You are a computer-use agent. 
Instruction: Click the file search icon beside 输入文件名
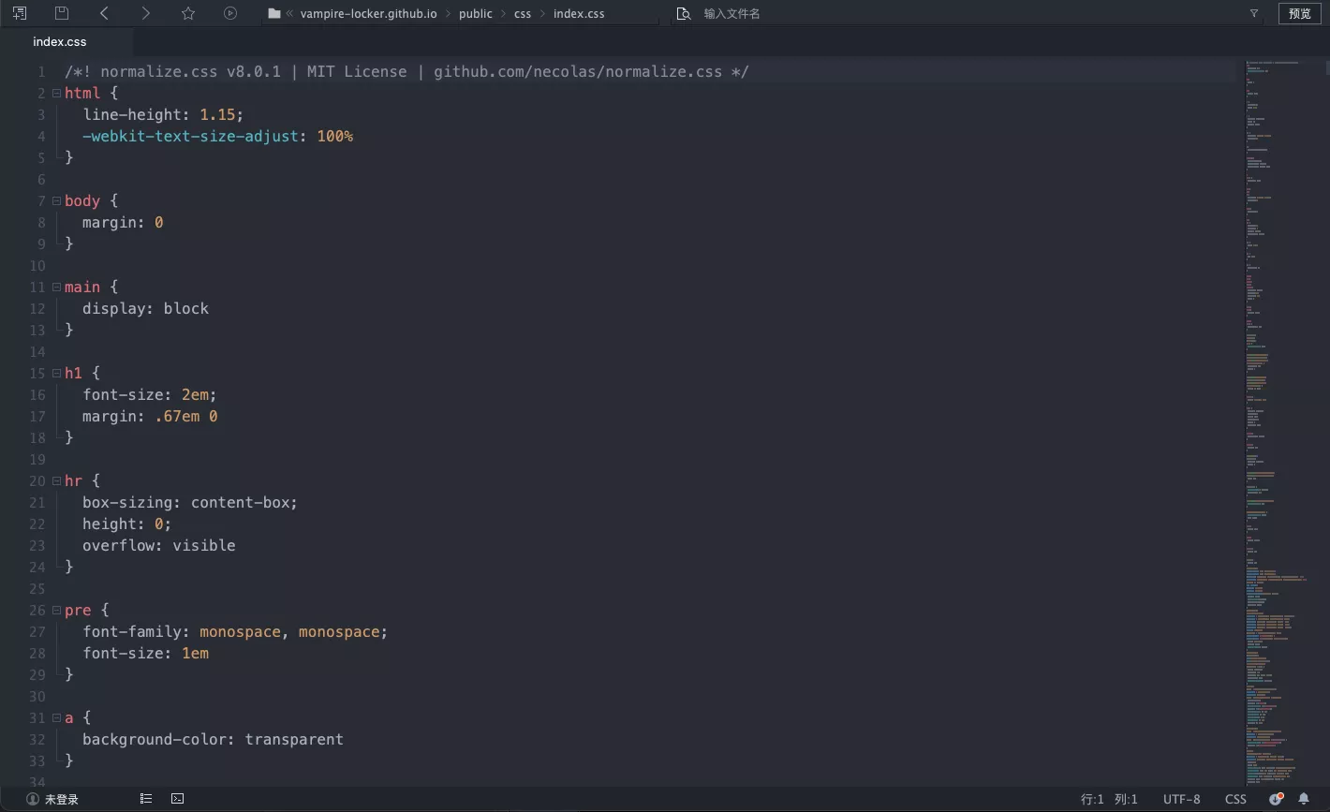pos(684,14)
